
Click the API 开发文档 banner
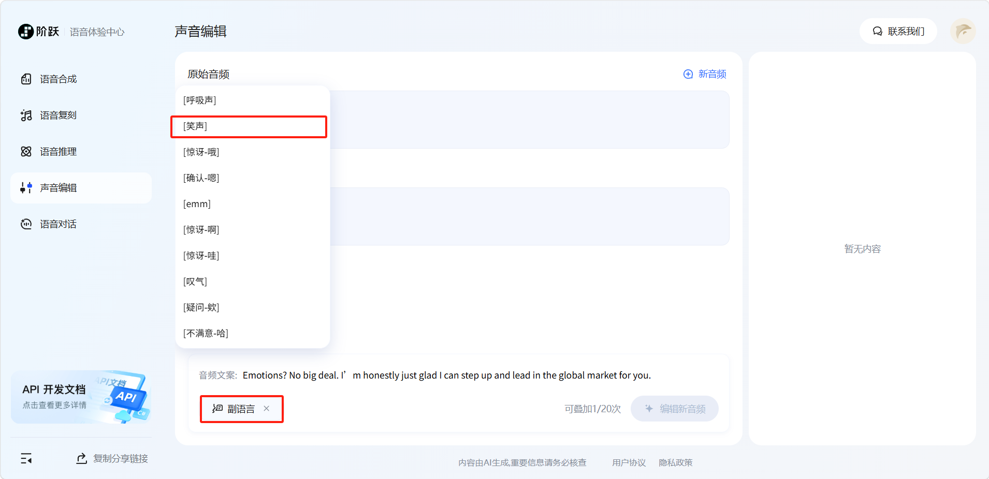pyautogui.click(x=81, y=397)
